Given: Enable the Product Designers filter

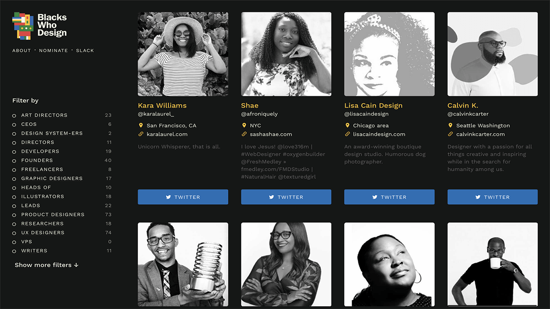Looking at the screenshot, I should click(x=14, y=215).
